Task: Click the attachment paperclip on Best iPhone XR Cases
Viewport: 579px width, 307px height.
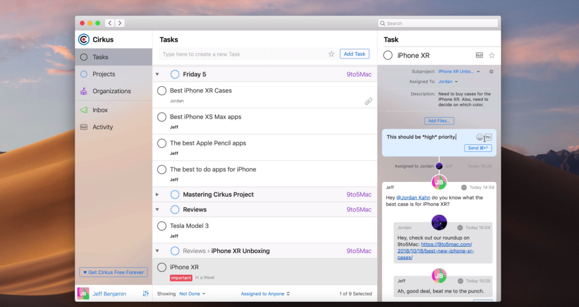Action: coord(368,101)
